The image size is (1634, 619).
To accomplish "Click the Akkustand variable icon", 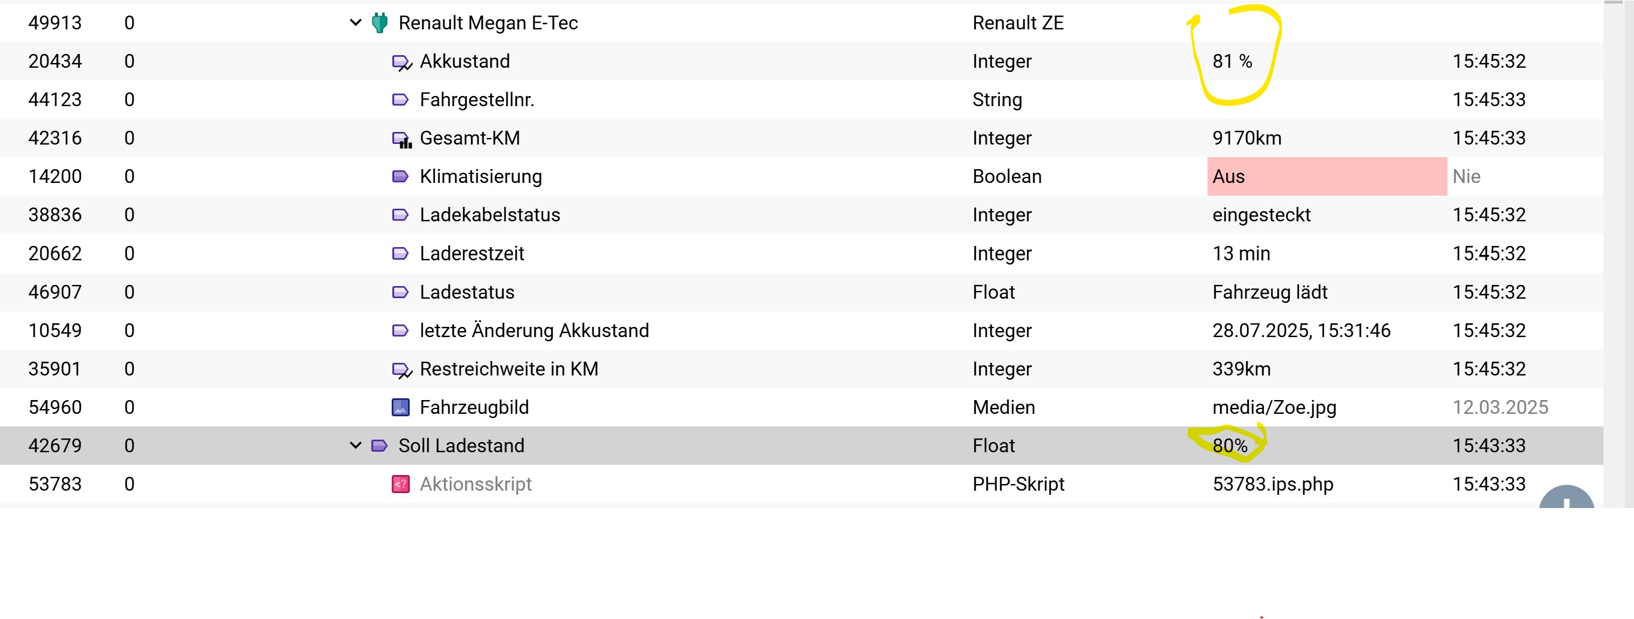I will coord(401,62).
